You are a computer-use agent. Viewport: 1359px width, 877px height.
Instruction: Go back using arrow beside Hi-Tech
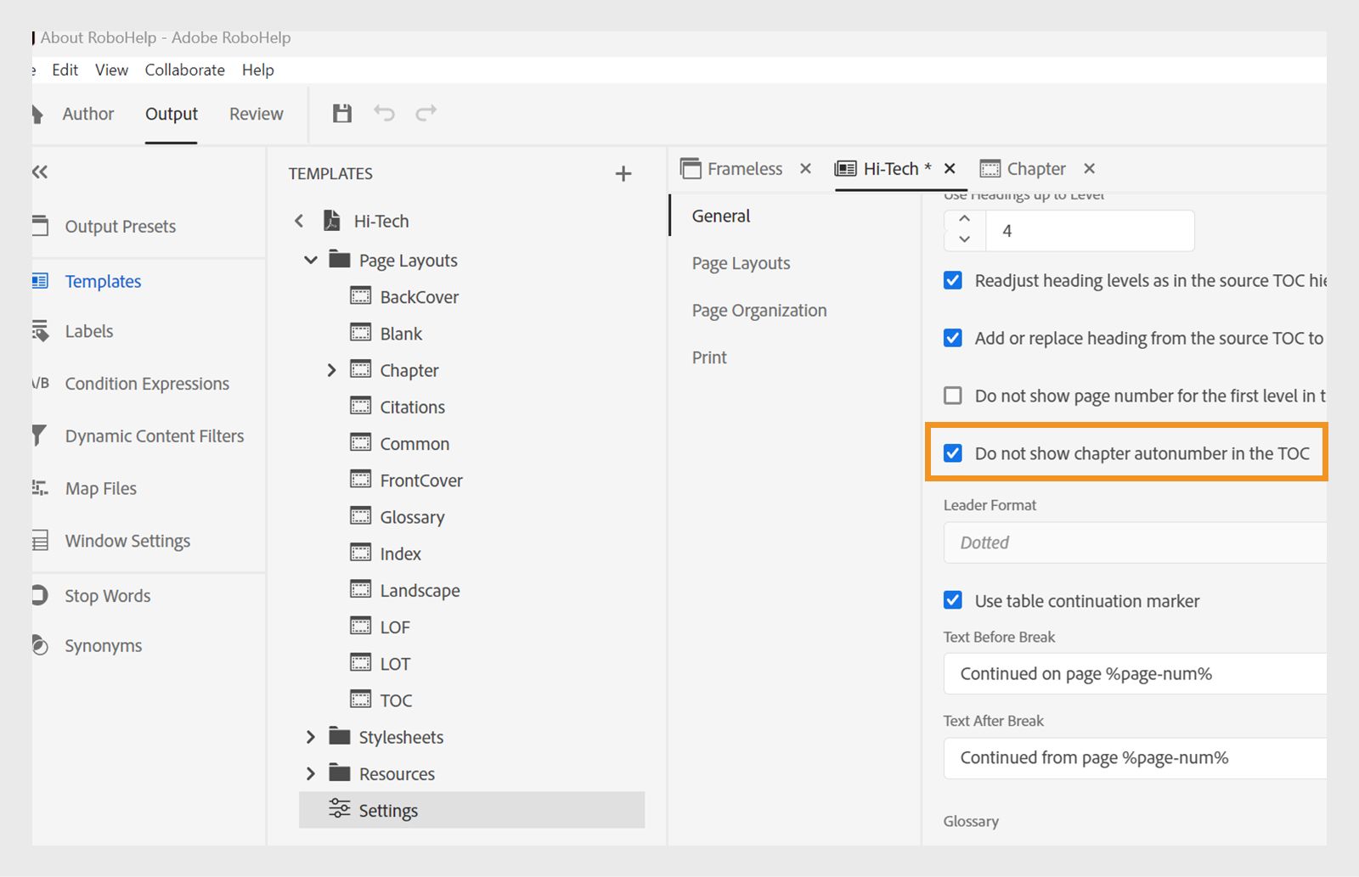tap(299, 221)
